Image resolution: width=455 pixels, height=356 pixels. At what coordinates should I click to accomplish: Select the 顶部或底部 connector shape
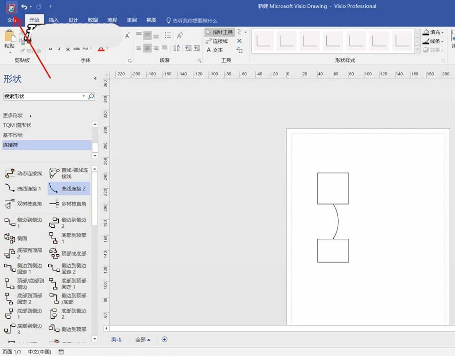click(x=68, y=254)
